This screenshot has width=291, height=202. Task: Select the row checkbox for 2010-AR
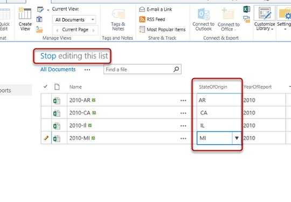click(x=46, y=100)
